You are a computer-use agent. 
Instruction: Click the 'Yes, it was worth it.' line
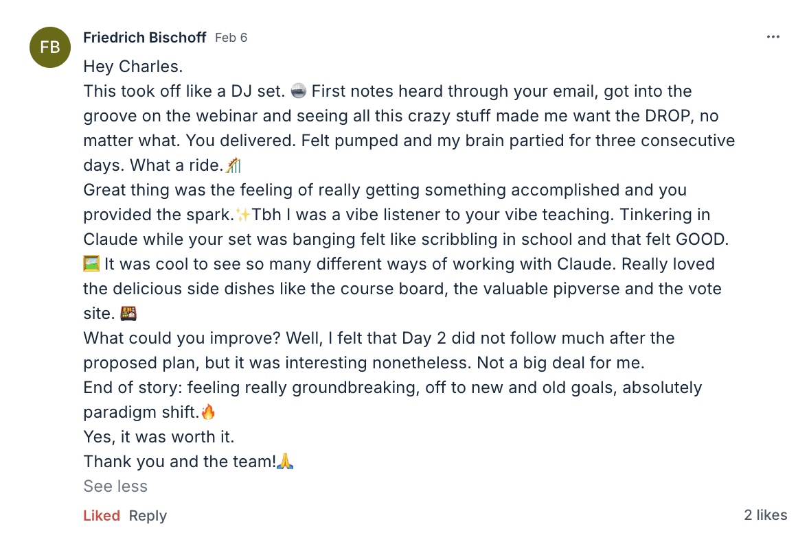[x=159, y=437]
